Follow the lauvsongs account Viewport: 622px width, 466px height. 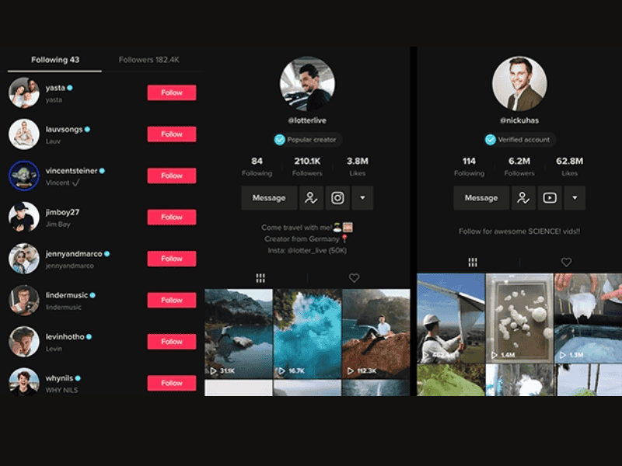[x=172, y=134]
